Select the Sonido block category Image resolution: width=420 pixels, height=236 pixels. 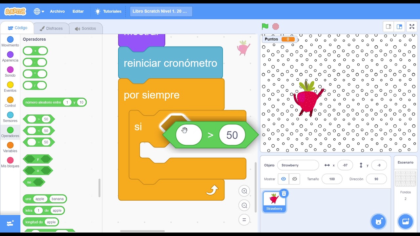(x=10, y=72)
